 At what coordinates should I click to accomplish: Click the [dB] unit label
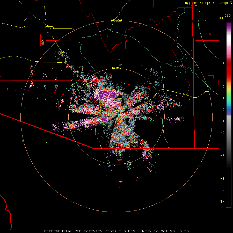[x=221, y=18]
